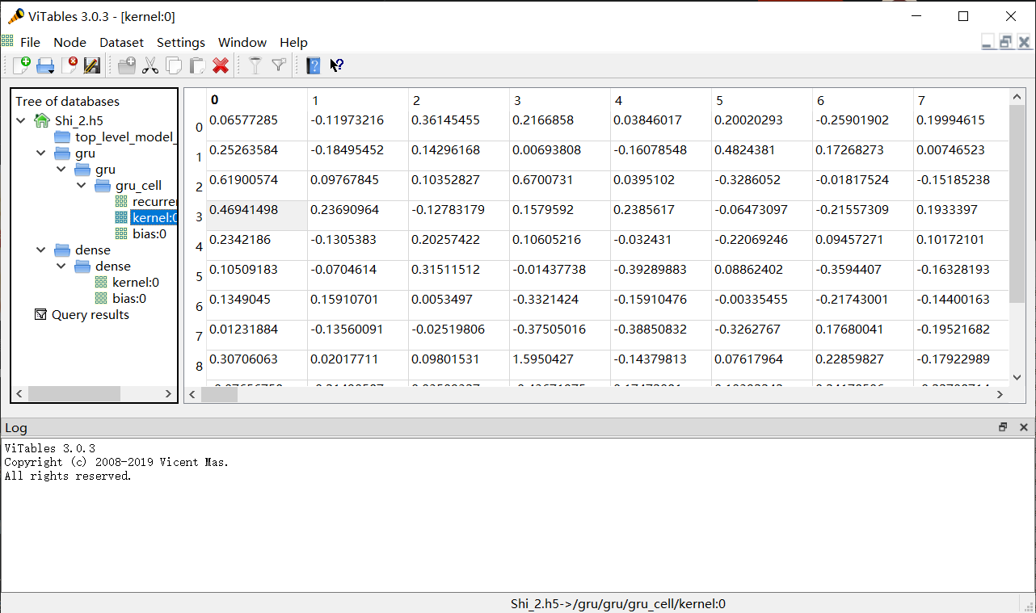The width and height of the screenshot is (1036, 613).
Task: Click the Copy node toolbar icon
Action: [174, 65]
